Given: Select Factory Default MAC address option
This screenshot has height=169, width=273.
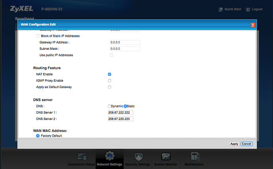Looking at the screenshot, I should (x=38, y=136).
